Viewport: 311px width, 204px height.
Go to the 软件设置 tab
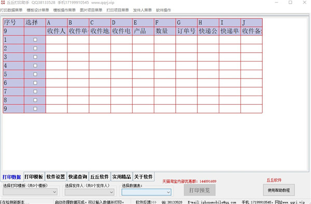click(56, 177)
